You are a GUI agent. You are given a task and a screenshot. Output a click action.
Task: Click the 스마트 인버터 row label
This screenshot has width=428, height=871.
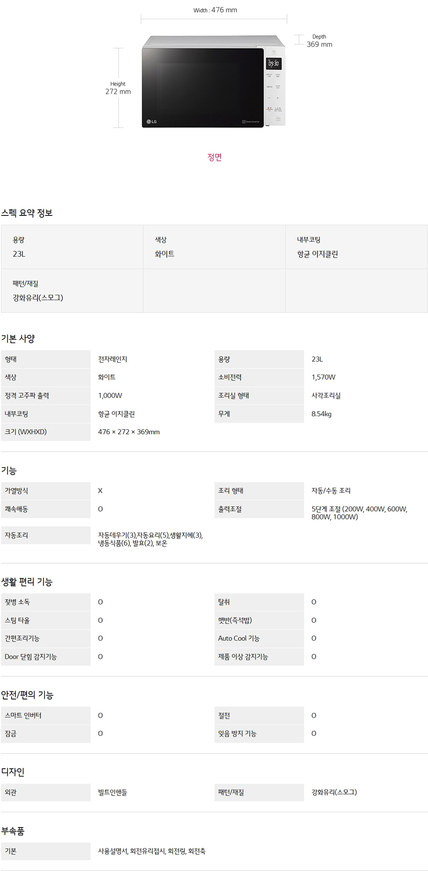(23, 715)
